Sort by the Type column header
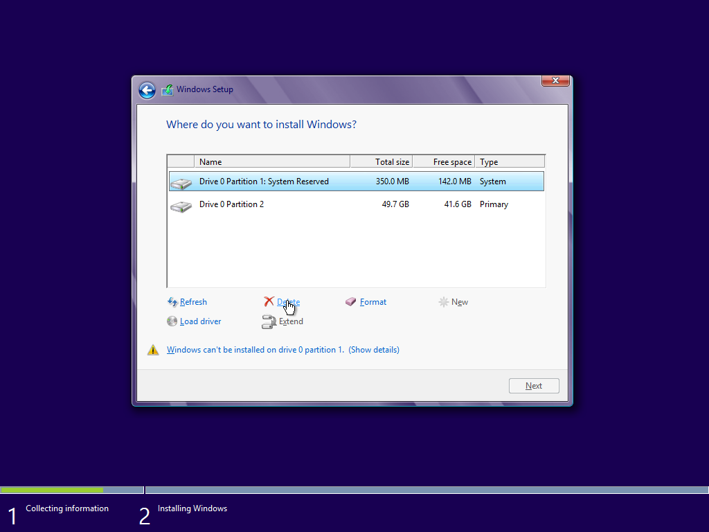Screen dimensions: 709x532 (x=510, y=161)
